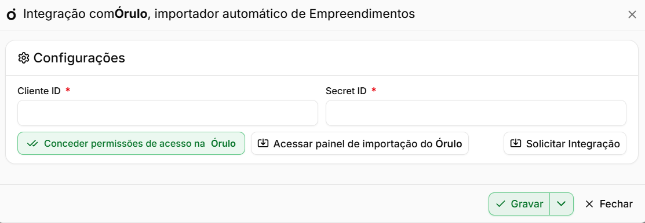Grant access via Conceder permissões de acesso

pyautogui.click(x=131, y=143)
